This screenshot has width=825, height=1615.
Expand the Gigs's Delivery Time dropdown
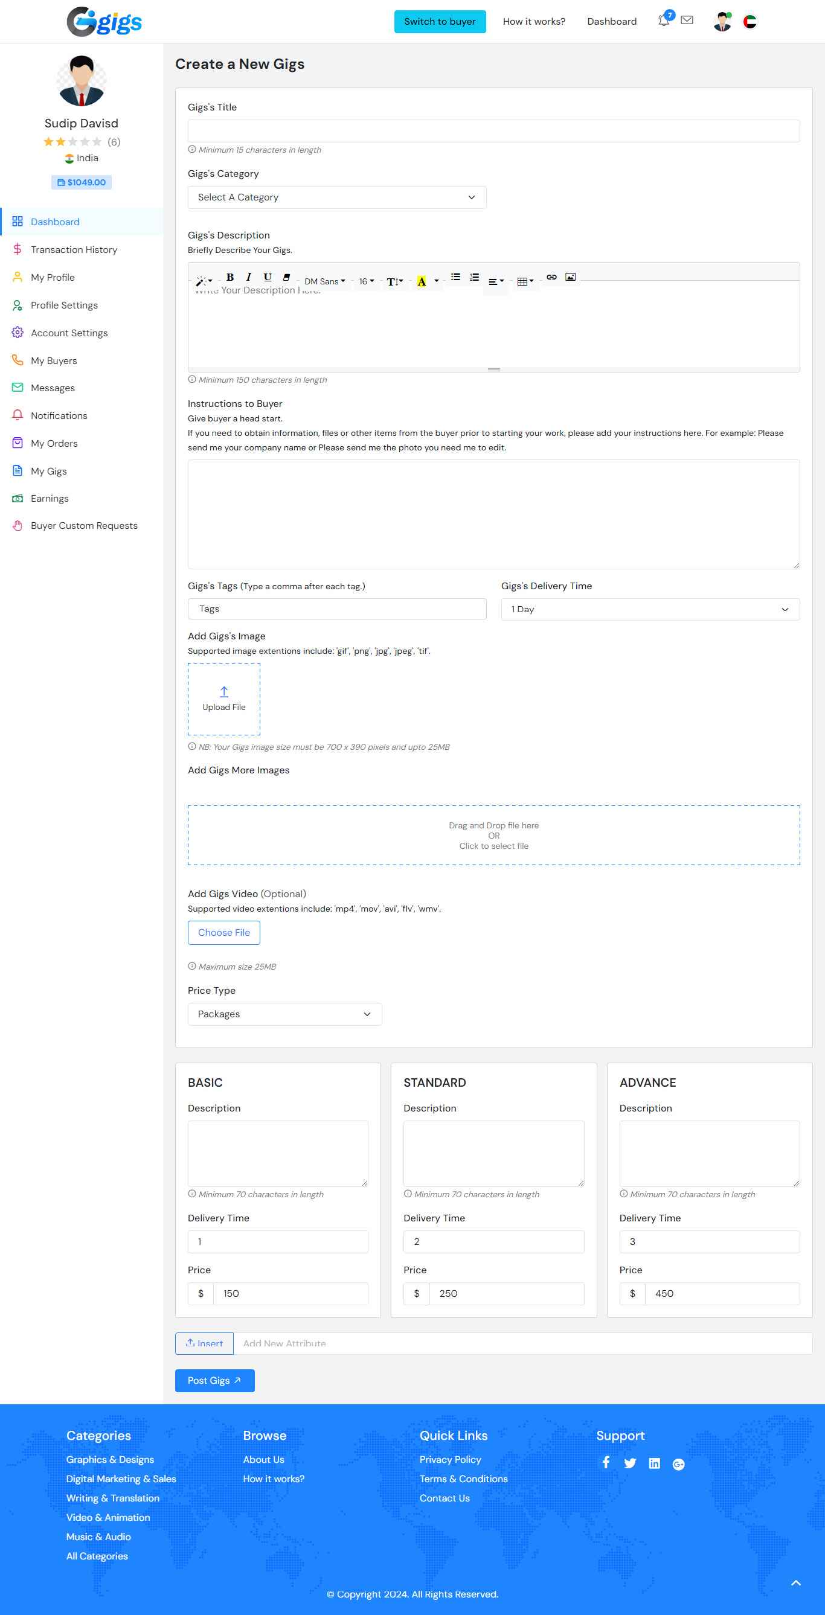click(650, 609)
